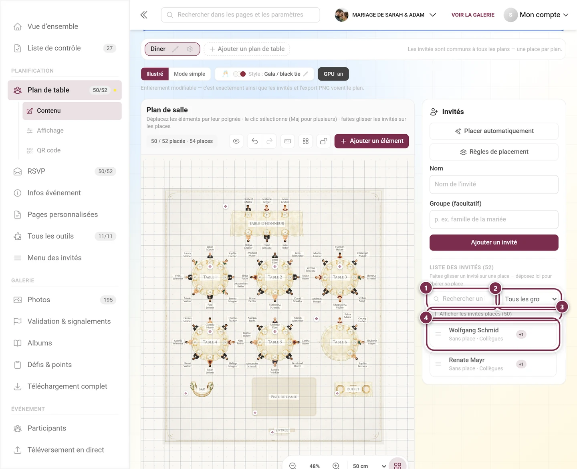
Task: Edit the Gala / black tie style pencil
Action: 306,74
